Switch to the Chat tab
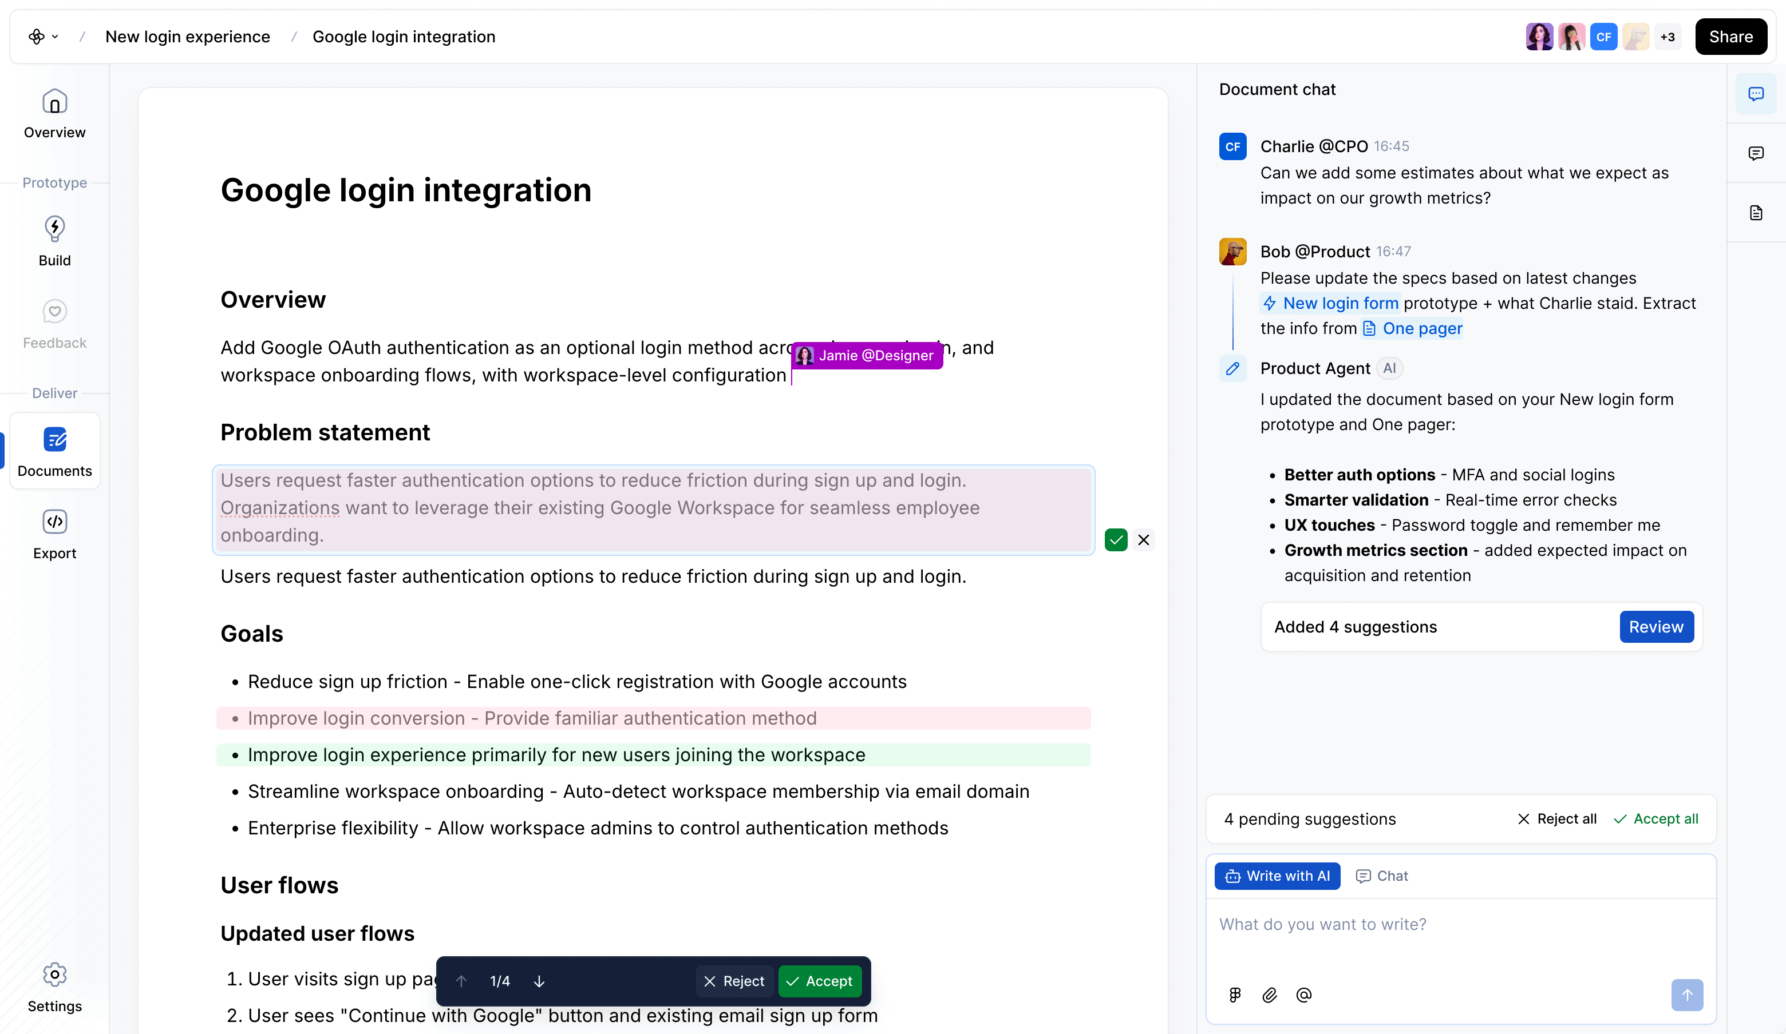1786x1034 pixels. [1381, 876]
